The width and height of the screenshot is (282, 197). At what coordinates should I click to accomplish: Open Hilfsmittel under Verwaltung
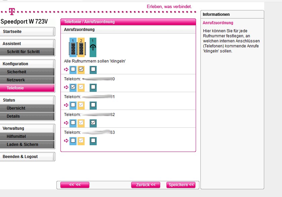pos(27,136)
